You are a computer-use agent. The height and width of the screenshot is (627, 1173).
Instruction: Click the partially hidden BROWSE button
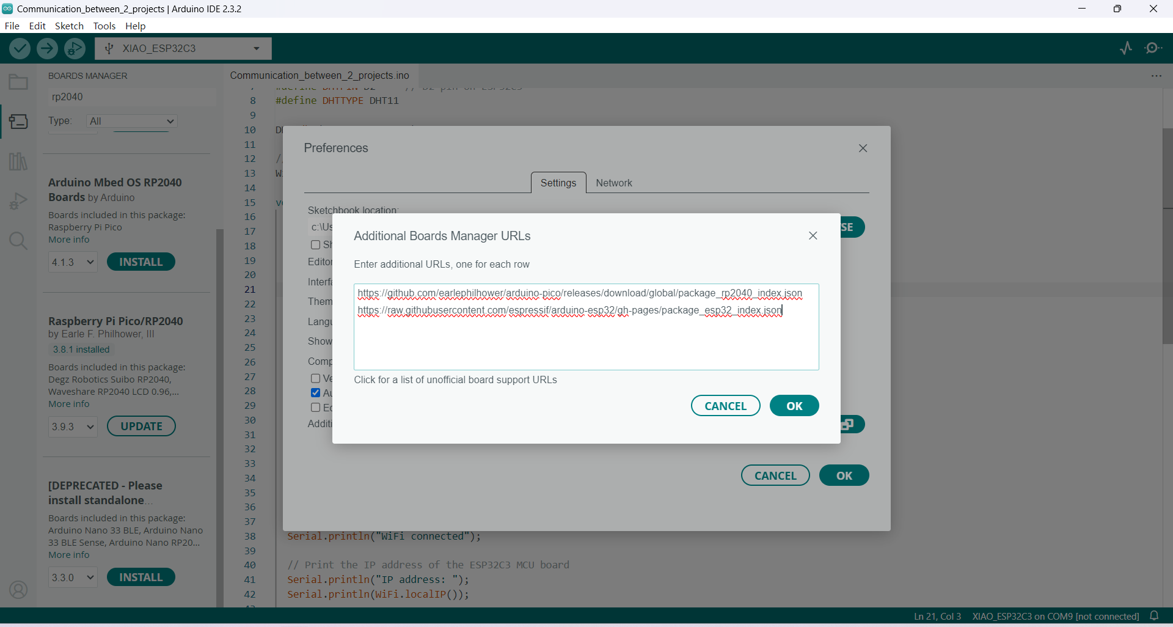pos(852,227)
